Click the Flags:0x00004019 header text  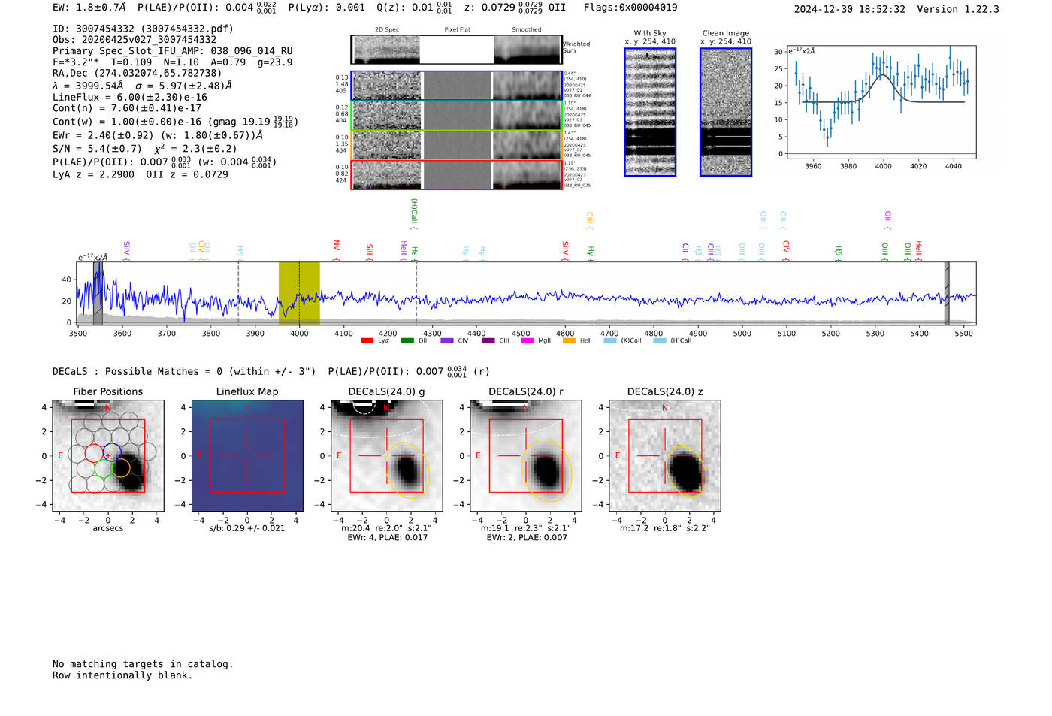(630, 8)
